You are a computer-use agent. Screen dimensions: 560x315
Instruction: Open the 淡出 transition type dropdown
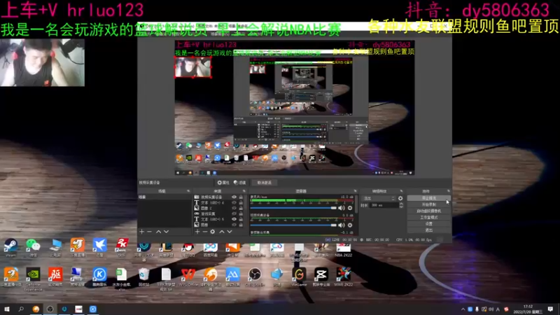tap(379, 198)
